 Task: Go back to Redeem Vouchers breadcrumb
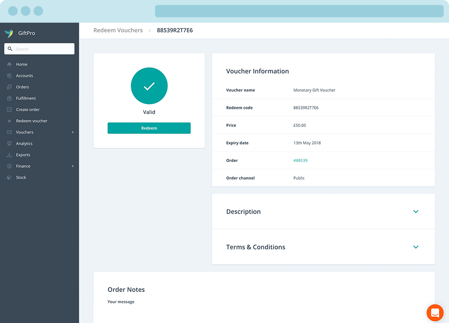pos(118,30)
